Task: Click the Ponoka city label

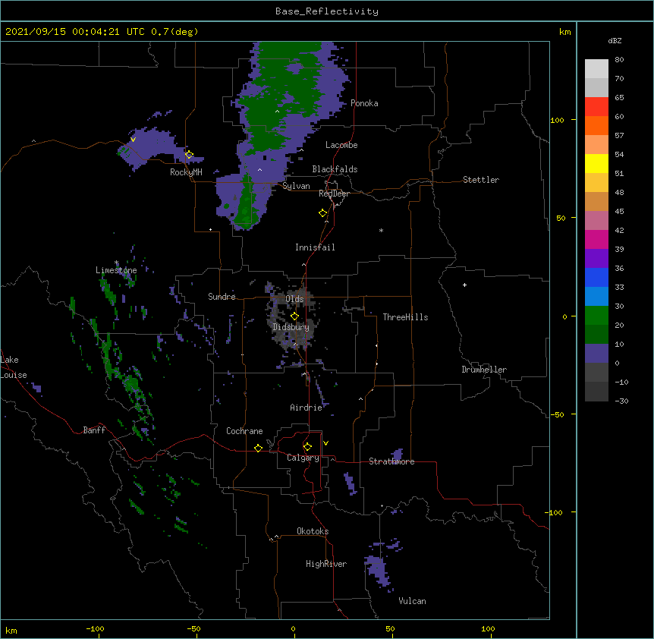Action: coord(364,103)
